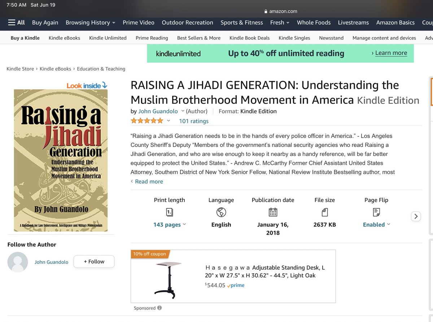The height and width of the screenshot is (322, 433).
Task: Open the hamburger All menu
Action: click(17, 22)
